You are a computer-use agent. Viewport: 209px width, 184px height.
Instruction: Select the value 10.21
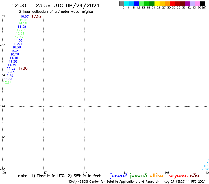coord(16,51)
